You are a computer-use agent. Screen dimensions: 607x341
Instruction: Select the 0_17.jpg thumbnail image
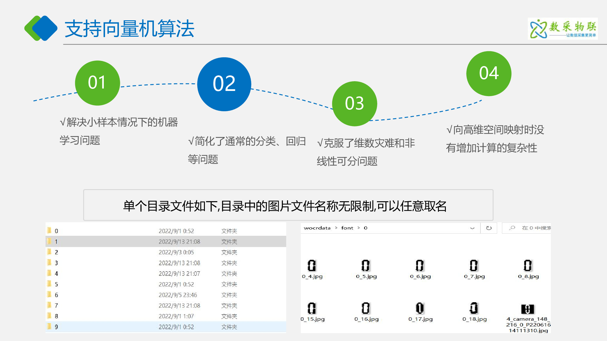click(x=420, y=308)
